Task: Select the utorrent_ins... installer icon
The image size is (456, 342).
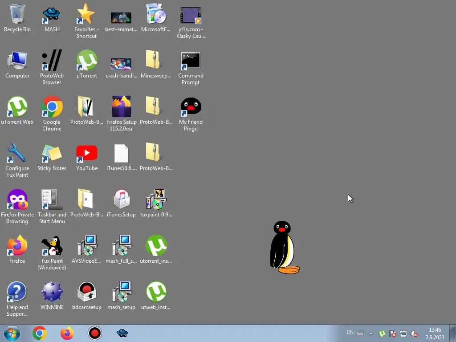Action: tap(155, 249)
